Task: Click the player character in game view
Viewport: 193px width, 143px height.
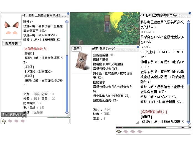Action: 107,24
